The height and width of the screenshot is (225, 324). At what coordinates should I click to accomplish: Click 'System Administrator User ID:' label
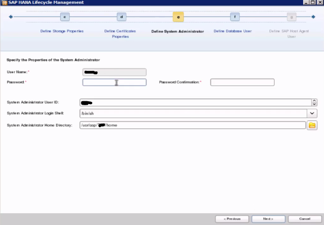tap(33, 102)
